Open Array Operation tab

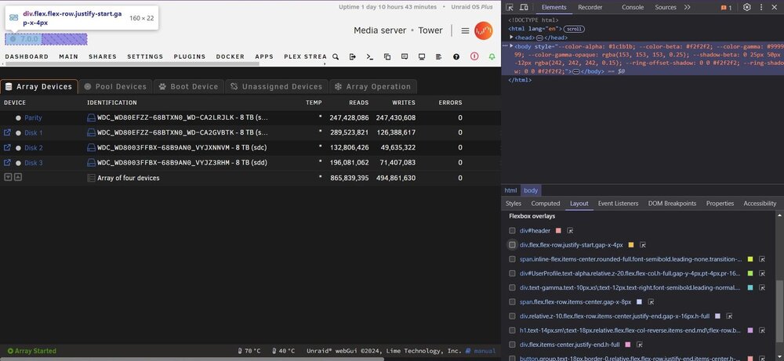373,87
